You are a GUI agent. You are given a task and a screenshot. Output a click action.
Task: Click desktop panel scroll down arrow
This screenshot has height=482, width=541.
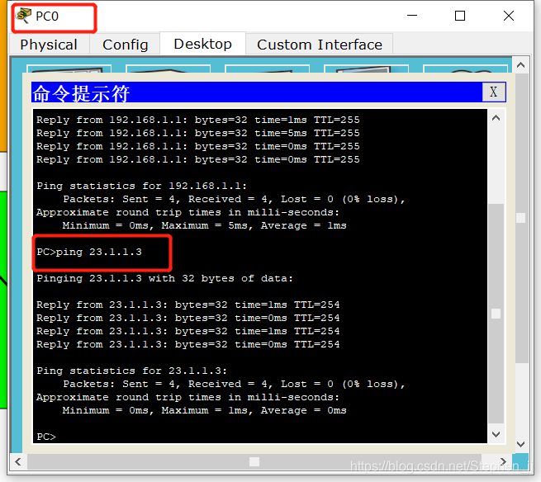coord(521,444)
